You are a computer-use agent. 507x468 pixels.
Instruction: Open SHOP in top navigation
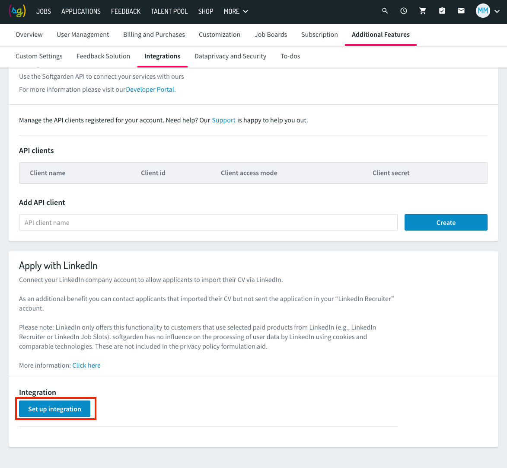206,11
